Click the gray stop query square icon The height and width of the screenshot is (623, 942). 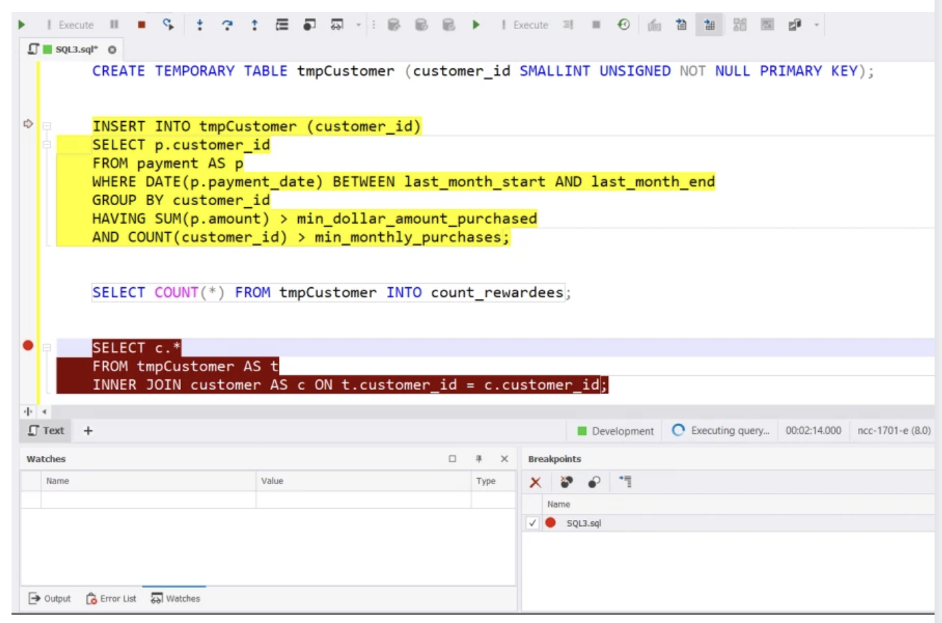click(x=596, y=25)
